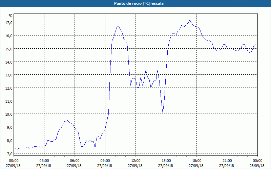Click the 18:00 time axis label

(196, 161)
